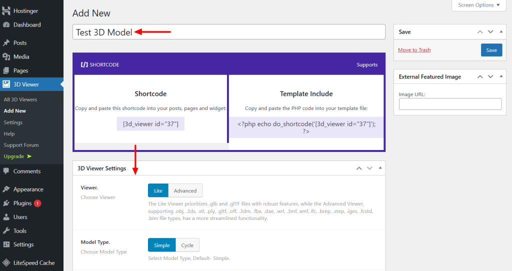Move External Featured Image panel down
The height and width of the screenshot is (271, 512).
(490, 76)
